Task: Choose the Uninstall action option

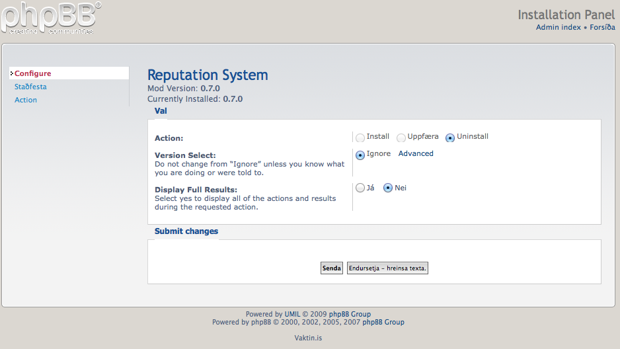Action: [x=450, y=137]
